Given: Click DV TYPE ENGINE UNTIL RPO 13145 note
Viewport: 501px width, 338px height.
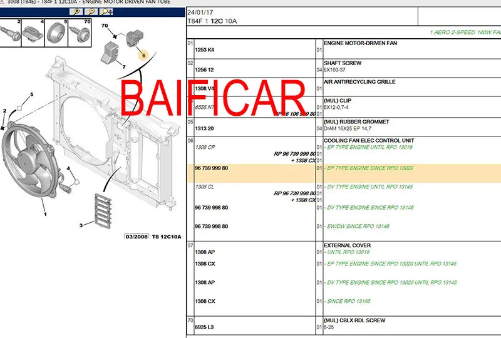Looking at the screenshot, I should 368,187.
